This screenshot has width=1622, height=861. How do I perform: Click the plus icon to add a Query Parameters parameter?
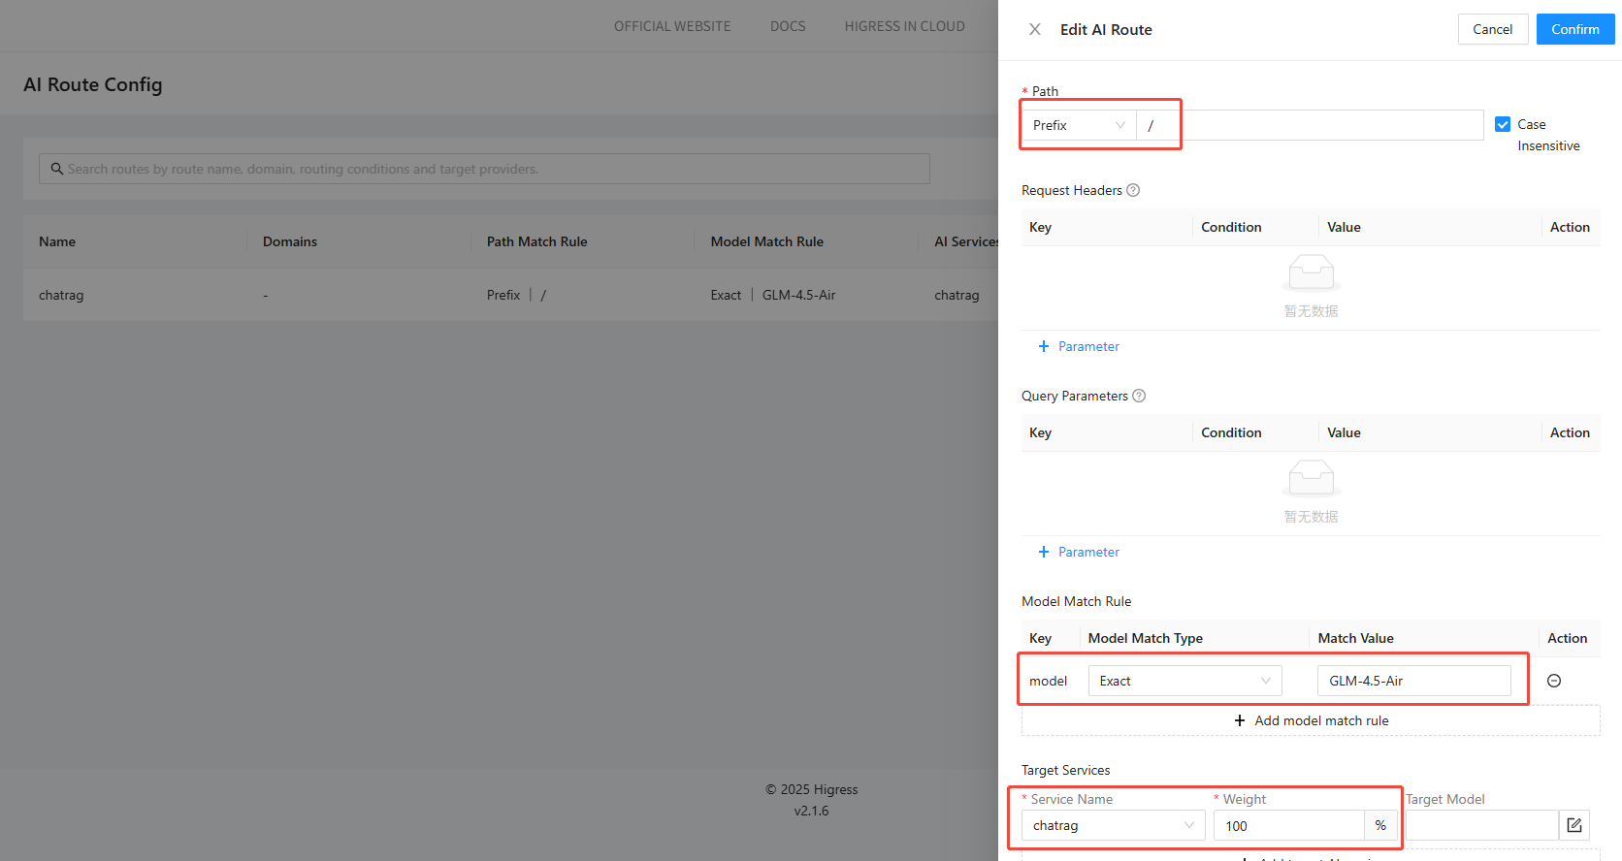pos(1044,552)
